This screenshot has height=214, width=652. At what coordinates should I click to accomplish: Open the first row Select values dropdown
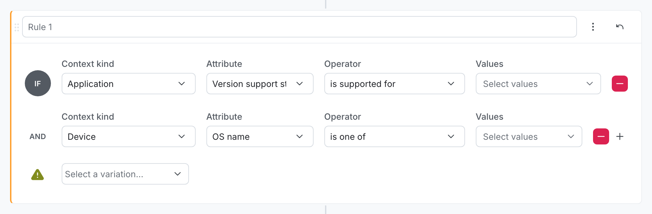(x=538, y=84)
